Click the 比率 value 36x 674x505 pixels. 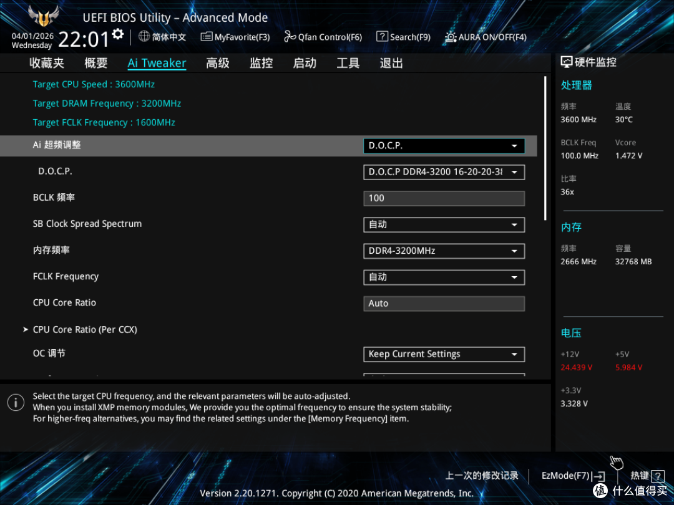(567, 192)
